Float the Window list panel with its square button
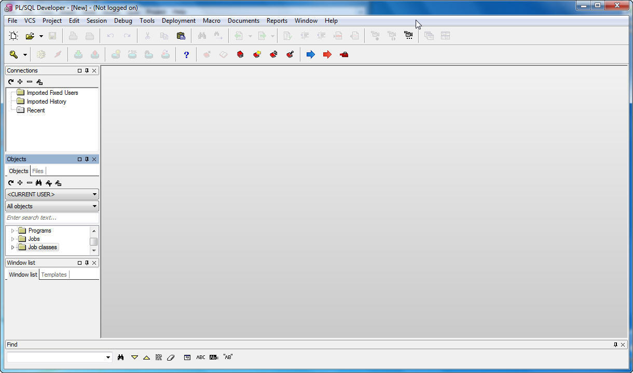This screenshot has height=373, width=633. (79, 263)
